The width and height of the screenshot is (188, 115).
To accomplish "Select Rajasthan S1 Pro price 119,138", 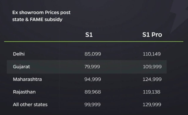I will click(x=152, y=92).
